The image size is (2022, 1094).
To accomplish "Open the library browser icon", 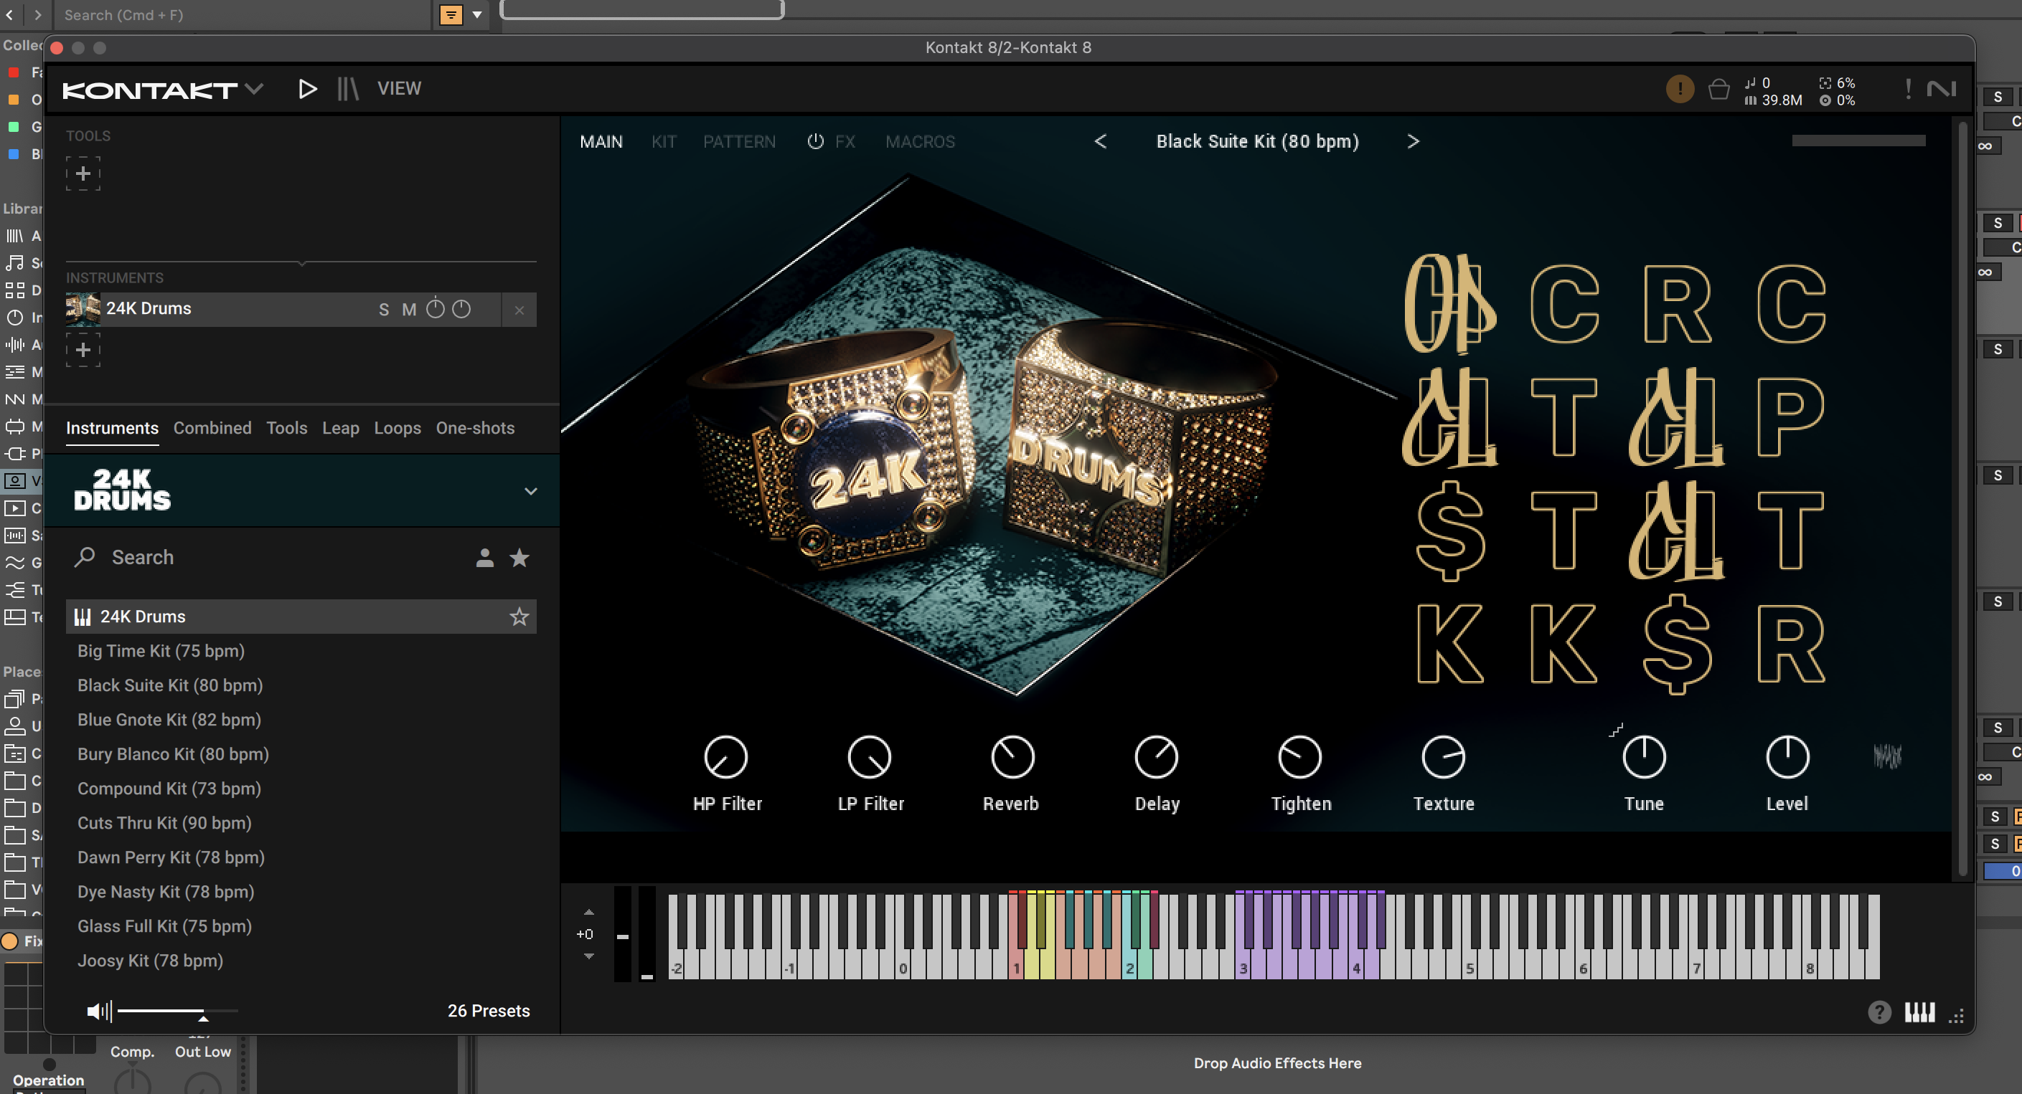I will [x=348, y=89].
